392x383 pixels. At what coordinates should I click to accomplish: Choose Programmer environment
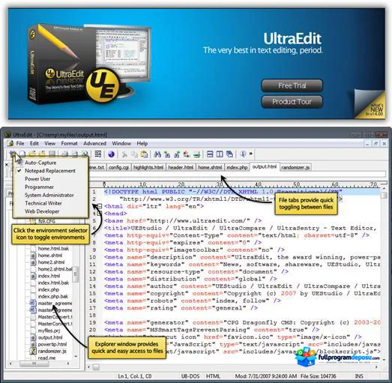tap(39, 187)
